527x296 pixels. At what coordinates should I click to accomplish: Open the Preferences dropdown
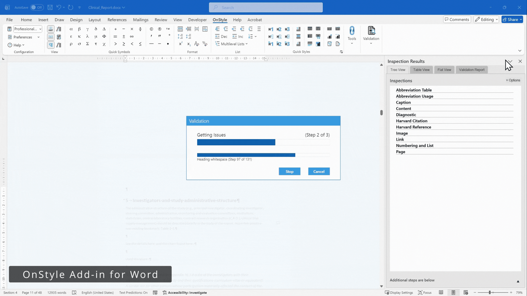(x=24, y=37)
